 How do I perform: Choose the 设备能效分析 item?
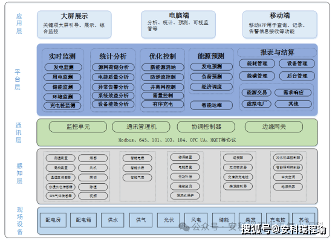(113, 104)
